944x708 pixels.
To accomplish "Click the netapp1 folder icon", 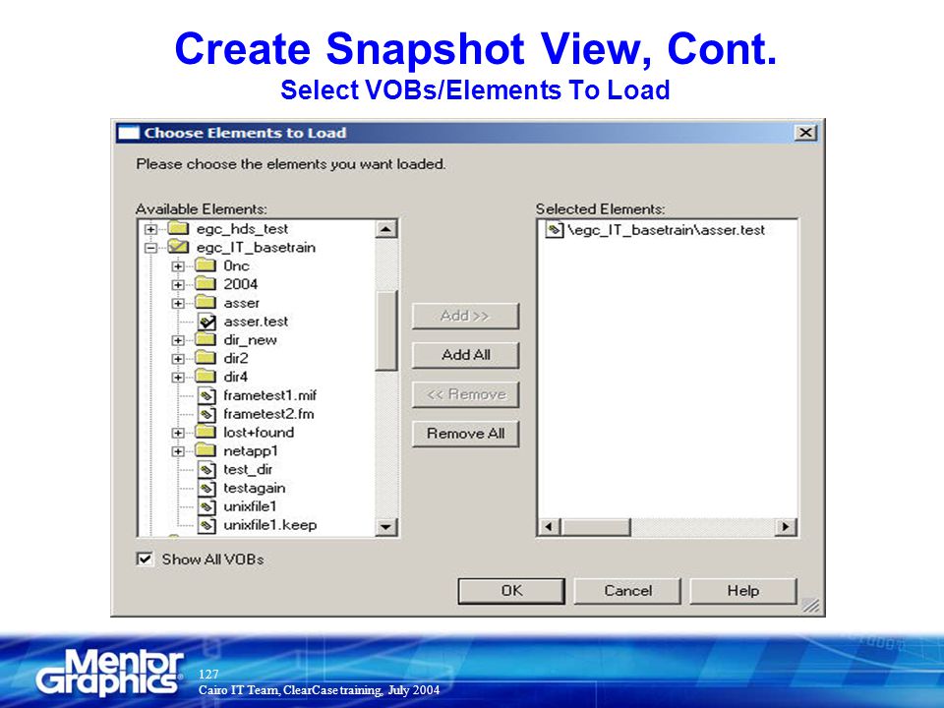I will pos(206,450).
